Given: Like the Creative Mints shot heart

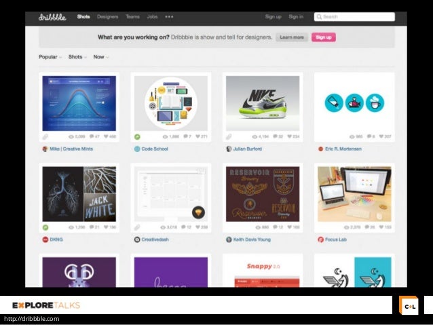Looking at the screenshot, I should pyautogui.click(x=106, y=136).
